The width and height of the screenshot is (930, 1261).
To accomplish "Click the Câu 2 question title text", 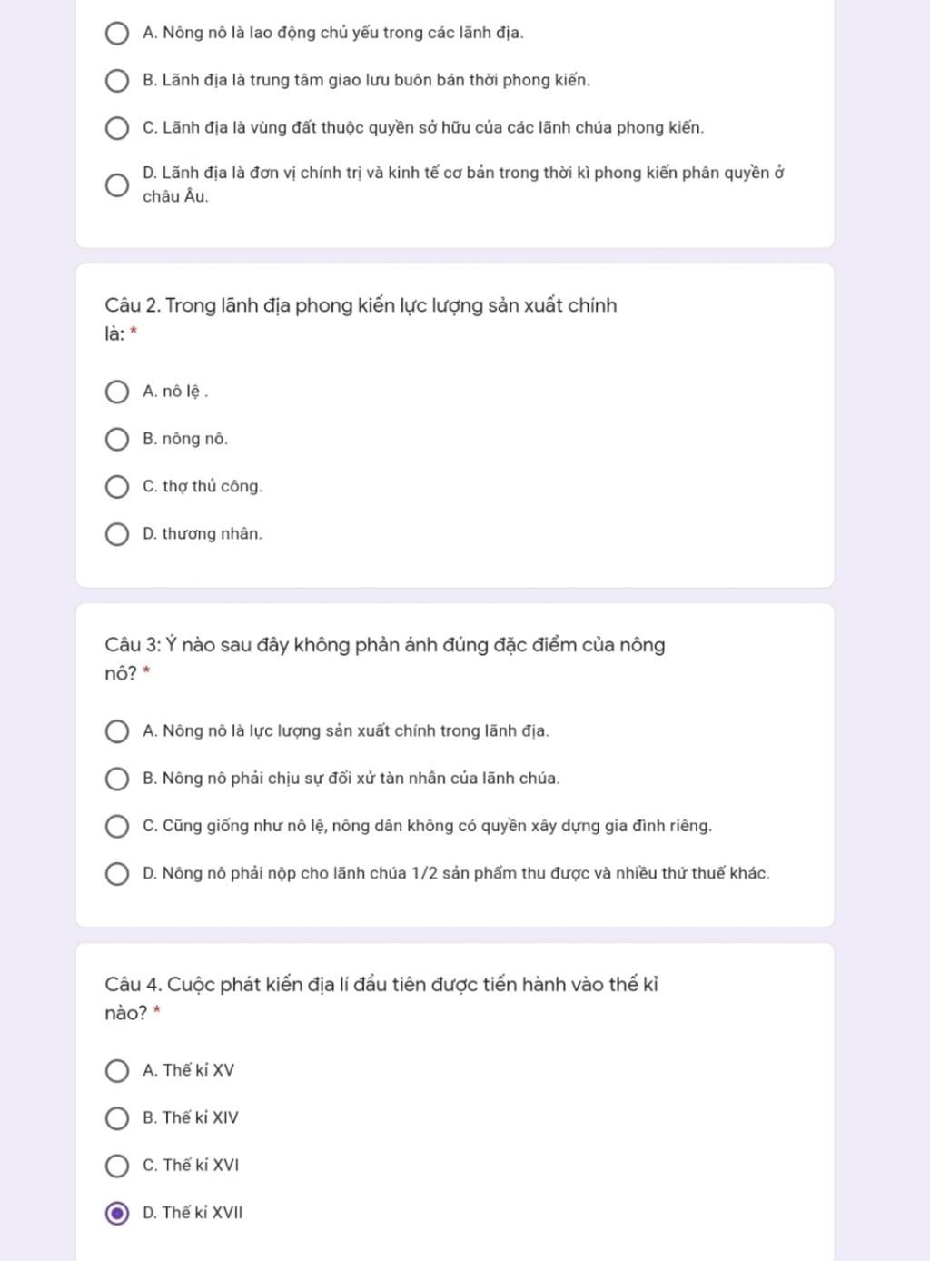I will point(361,319).
